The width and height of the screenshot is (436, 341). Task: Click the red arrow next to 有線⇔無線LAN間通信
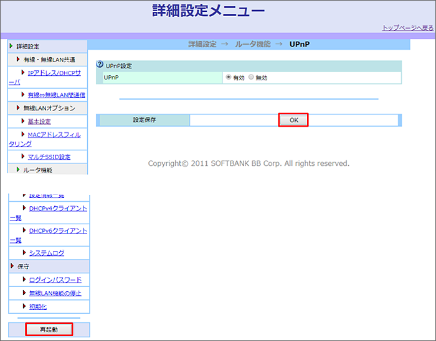click(x=23, y=94)
